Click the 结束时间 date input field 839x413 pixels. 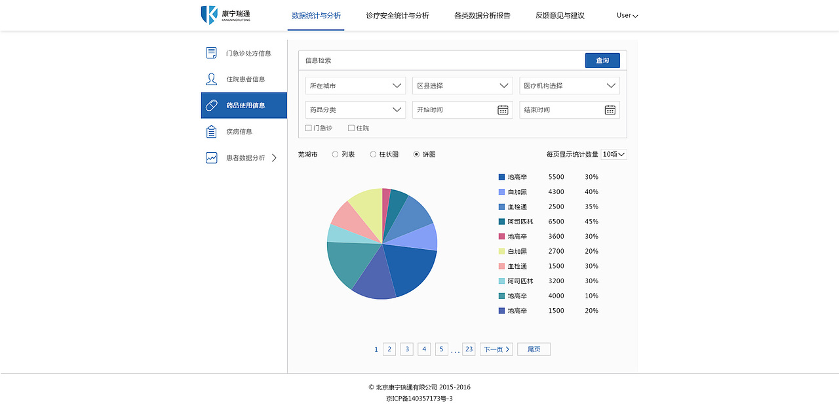tap(570, 109)
